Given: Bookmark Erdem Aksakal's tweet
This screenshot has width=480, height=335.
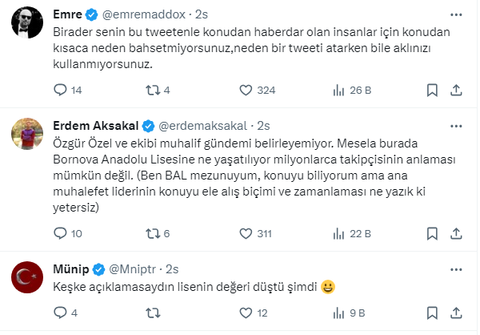Looking at the screenshot, I should [x=431, y=233].
